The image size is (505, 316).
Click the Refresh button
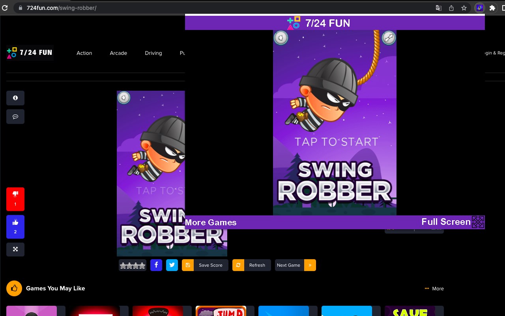click(x=252, y=265)
